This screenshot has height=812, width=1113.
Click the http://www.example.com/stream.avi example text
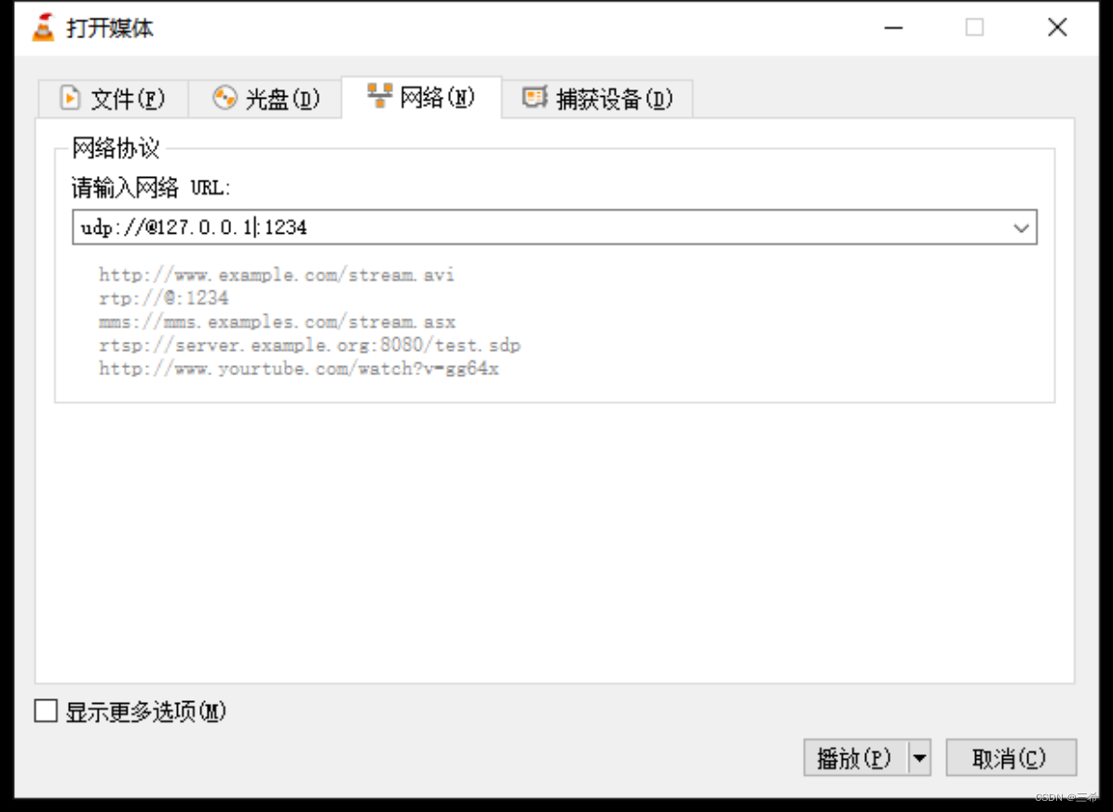pos(276,275)
